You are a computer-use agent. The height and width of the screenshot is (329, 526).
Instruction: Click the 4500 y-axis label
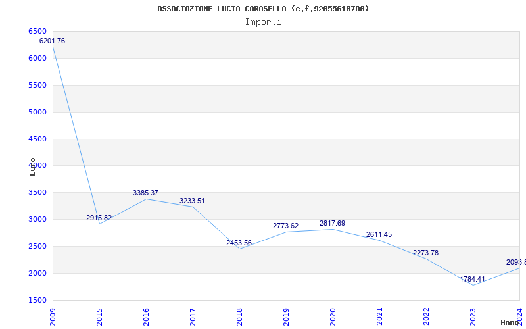click(37, 139)
